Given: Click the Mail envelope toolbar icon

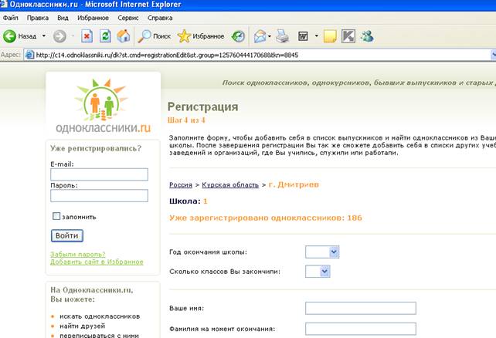Looking at the screenshot, I should pyautogui.click(x=260, y=35).
